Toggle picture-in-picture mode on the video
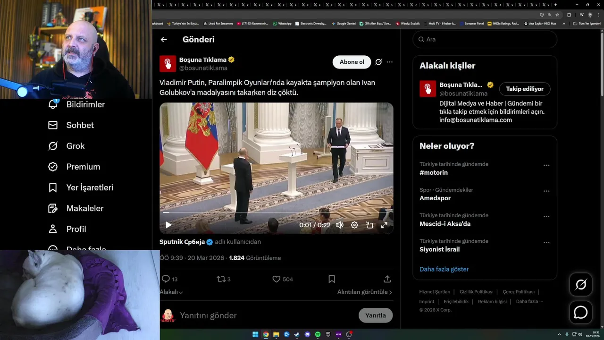Image resolution: width=604 pixels, height=340 pixels. pos(369,225)
